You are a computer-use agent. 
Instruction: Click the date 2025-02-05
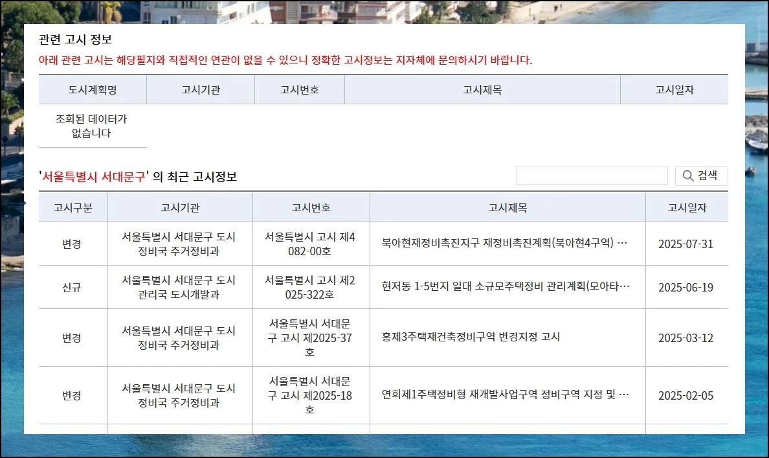click(685, 395)
